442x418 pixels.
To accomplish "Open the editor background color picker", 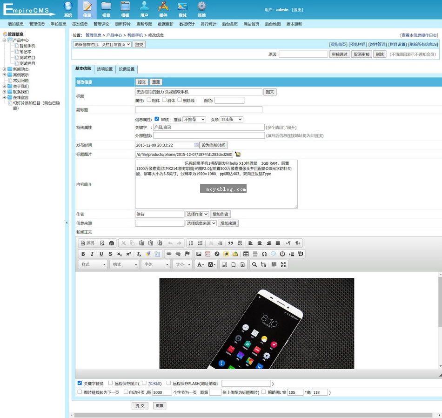I will coord(211,264).
